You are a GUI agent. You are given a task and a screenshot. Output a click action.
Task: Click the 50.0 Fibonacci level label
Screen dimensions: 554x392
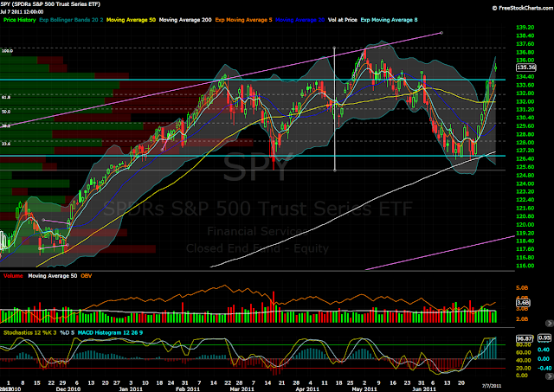tap(6, 112)
